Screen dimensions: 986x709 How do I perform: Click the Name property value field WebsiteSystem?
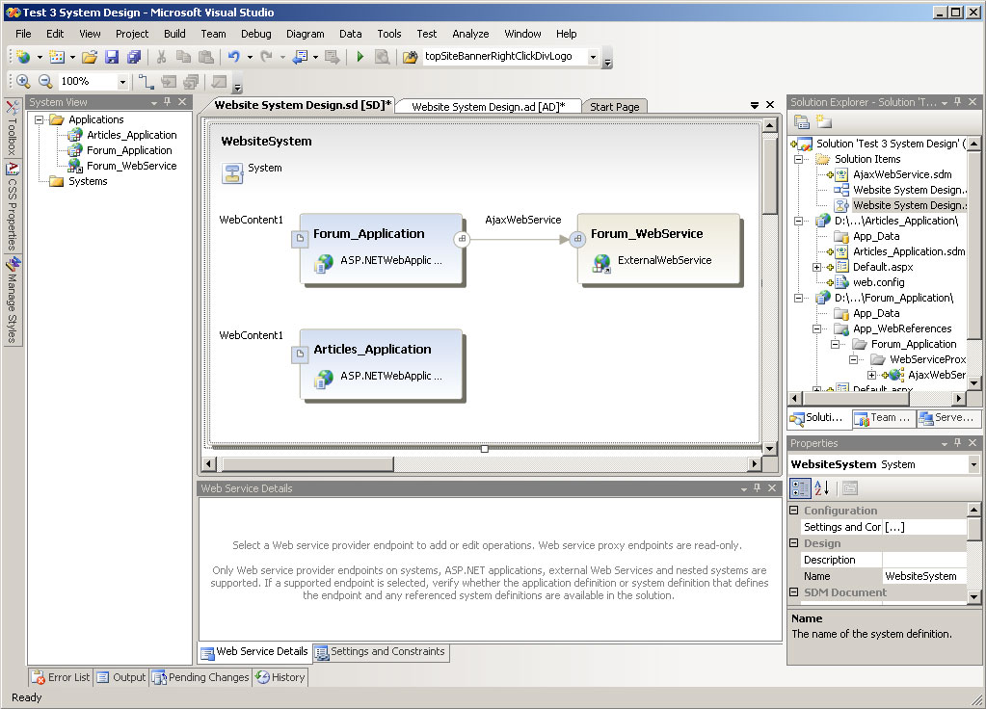click(x=924, y=576)
